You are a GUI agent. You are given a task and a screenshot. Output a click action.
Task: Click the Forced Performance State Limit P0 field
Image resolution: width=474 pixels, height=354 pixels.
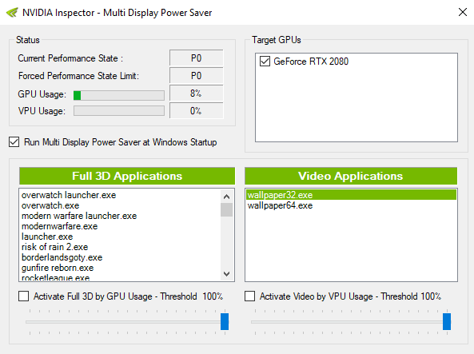pos(196,75)
